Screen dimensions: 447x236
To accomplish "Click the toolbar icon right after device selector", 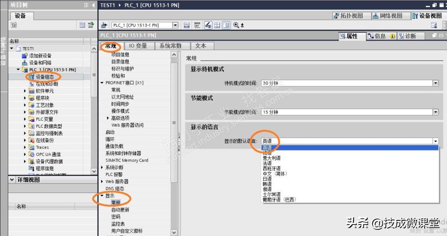I will [x=186, y=25].
